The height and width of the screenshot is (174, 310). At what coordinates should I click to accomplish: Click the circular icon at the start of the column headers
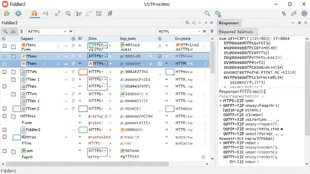(4, 39)
